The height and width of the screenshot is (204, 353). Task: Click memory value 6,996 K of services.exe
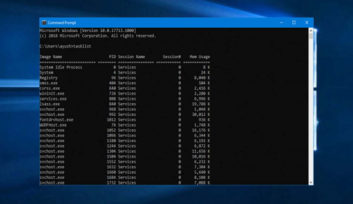point(202,99)
